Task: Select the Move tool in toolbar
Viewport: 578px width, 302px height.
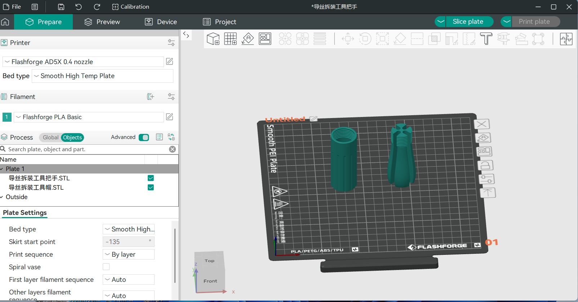Action: (348, 39)
